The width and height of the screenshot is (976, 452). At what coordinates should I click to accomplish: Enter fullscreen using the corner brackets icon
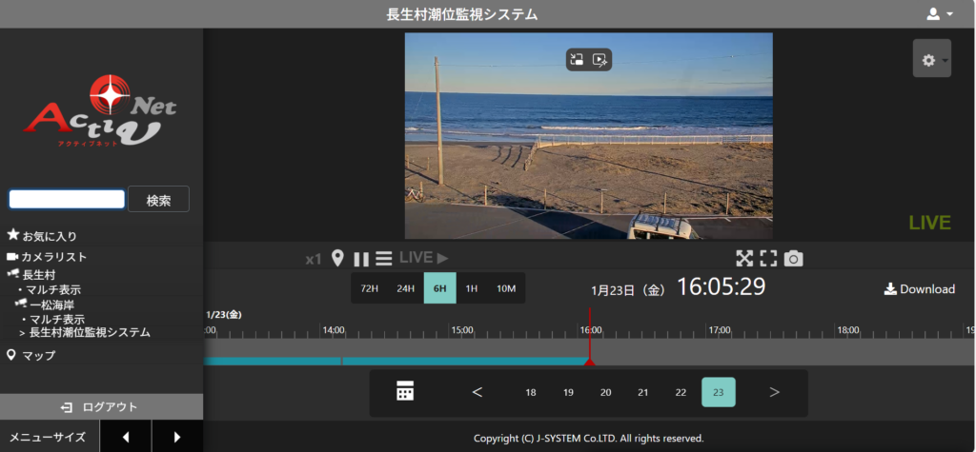click(x=768, y=258)
